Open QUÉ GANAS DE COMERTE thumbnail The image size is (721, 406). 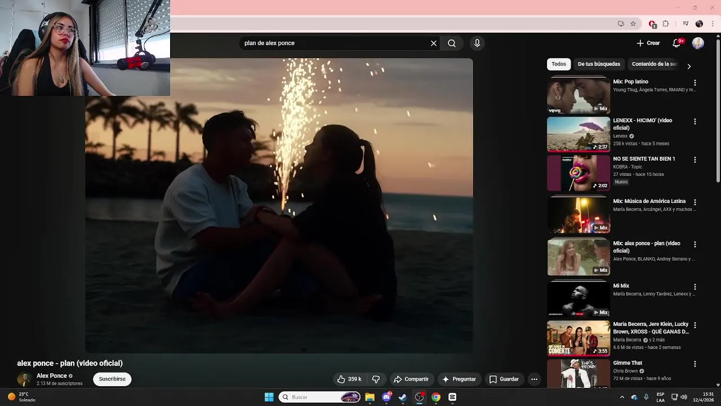coord(578,338)
